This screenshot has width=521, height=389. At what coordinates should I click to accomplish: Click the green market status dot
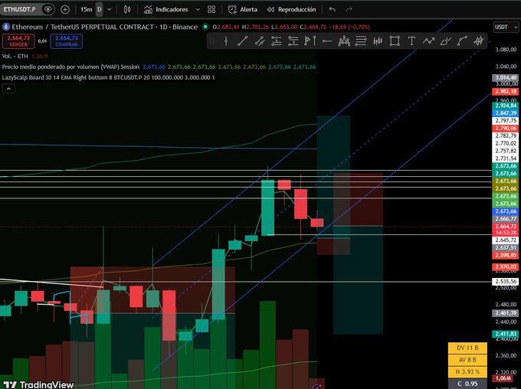tap(205, 27)
